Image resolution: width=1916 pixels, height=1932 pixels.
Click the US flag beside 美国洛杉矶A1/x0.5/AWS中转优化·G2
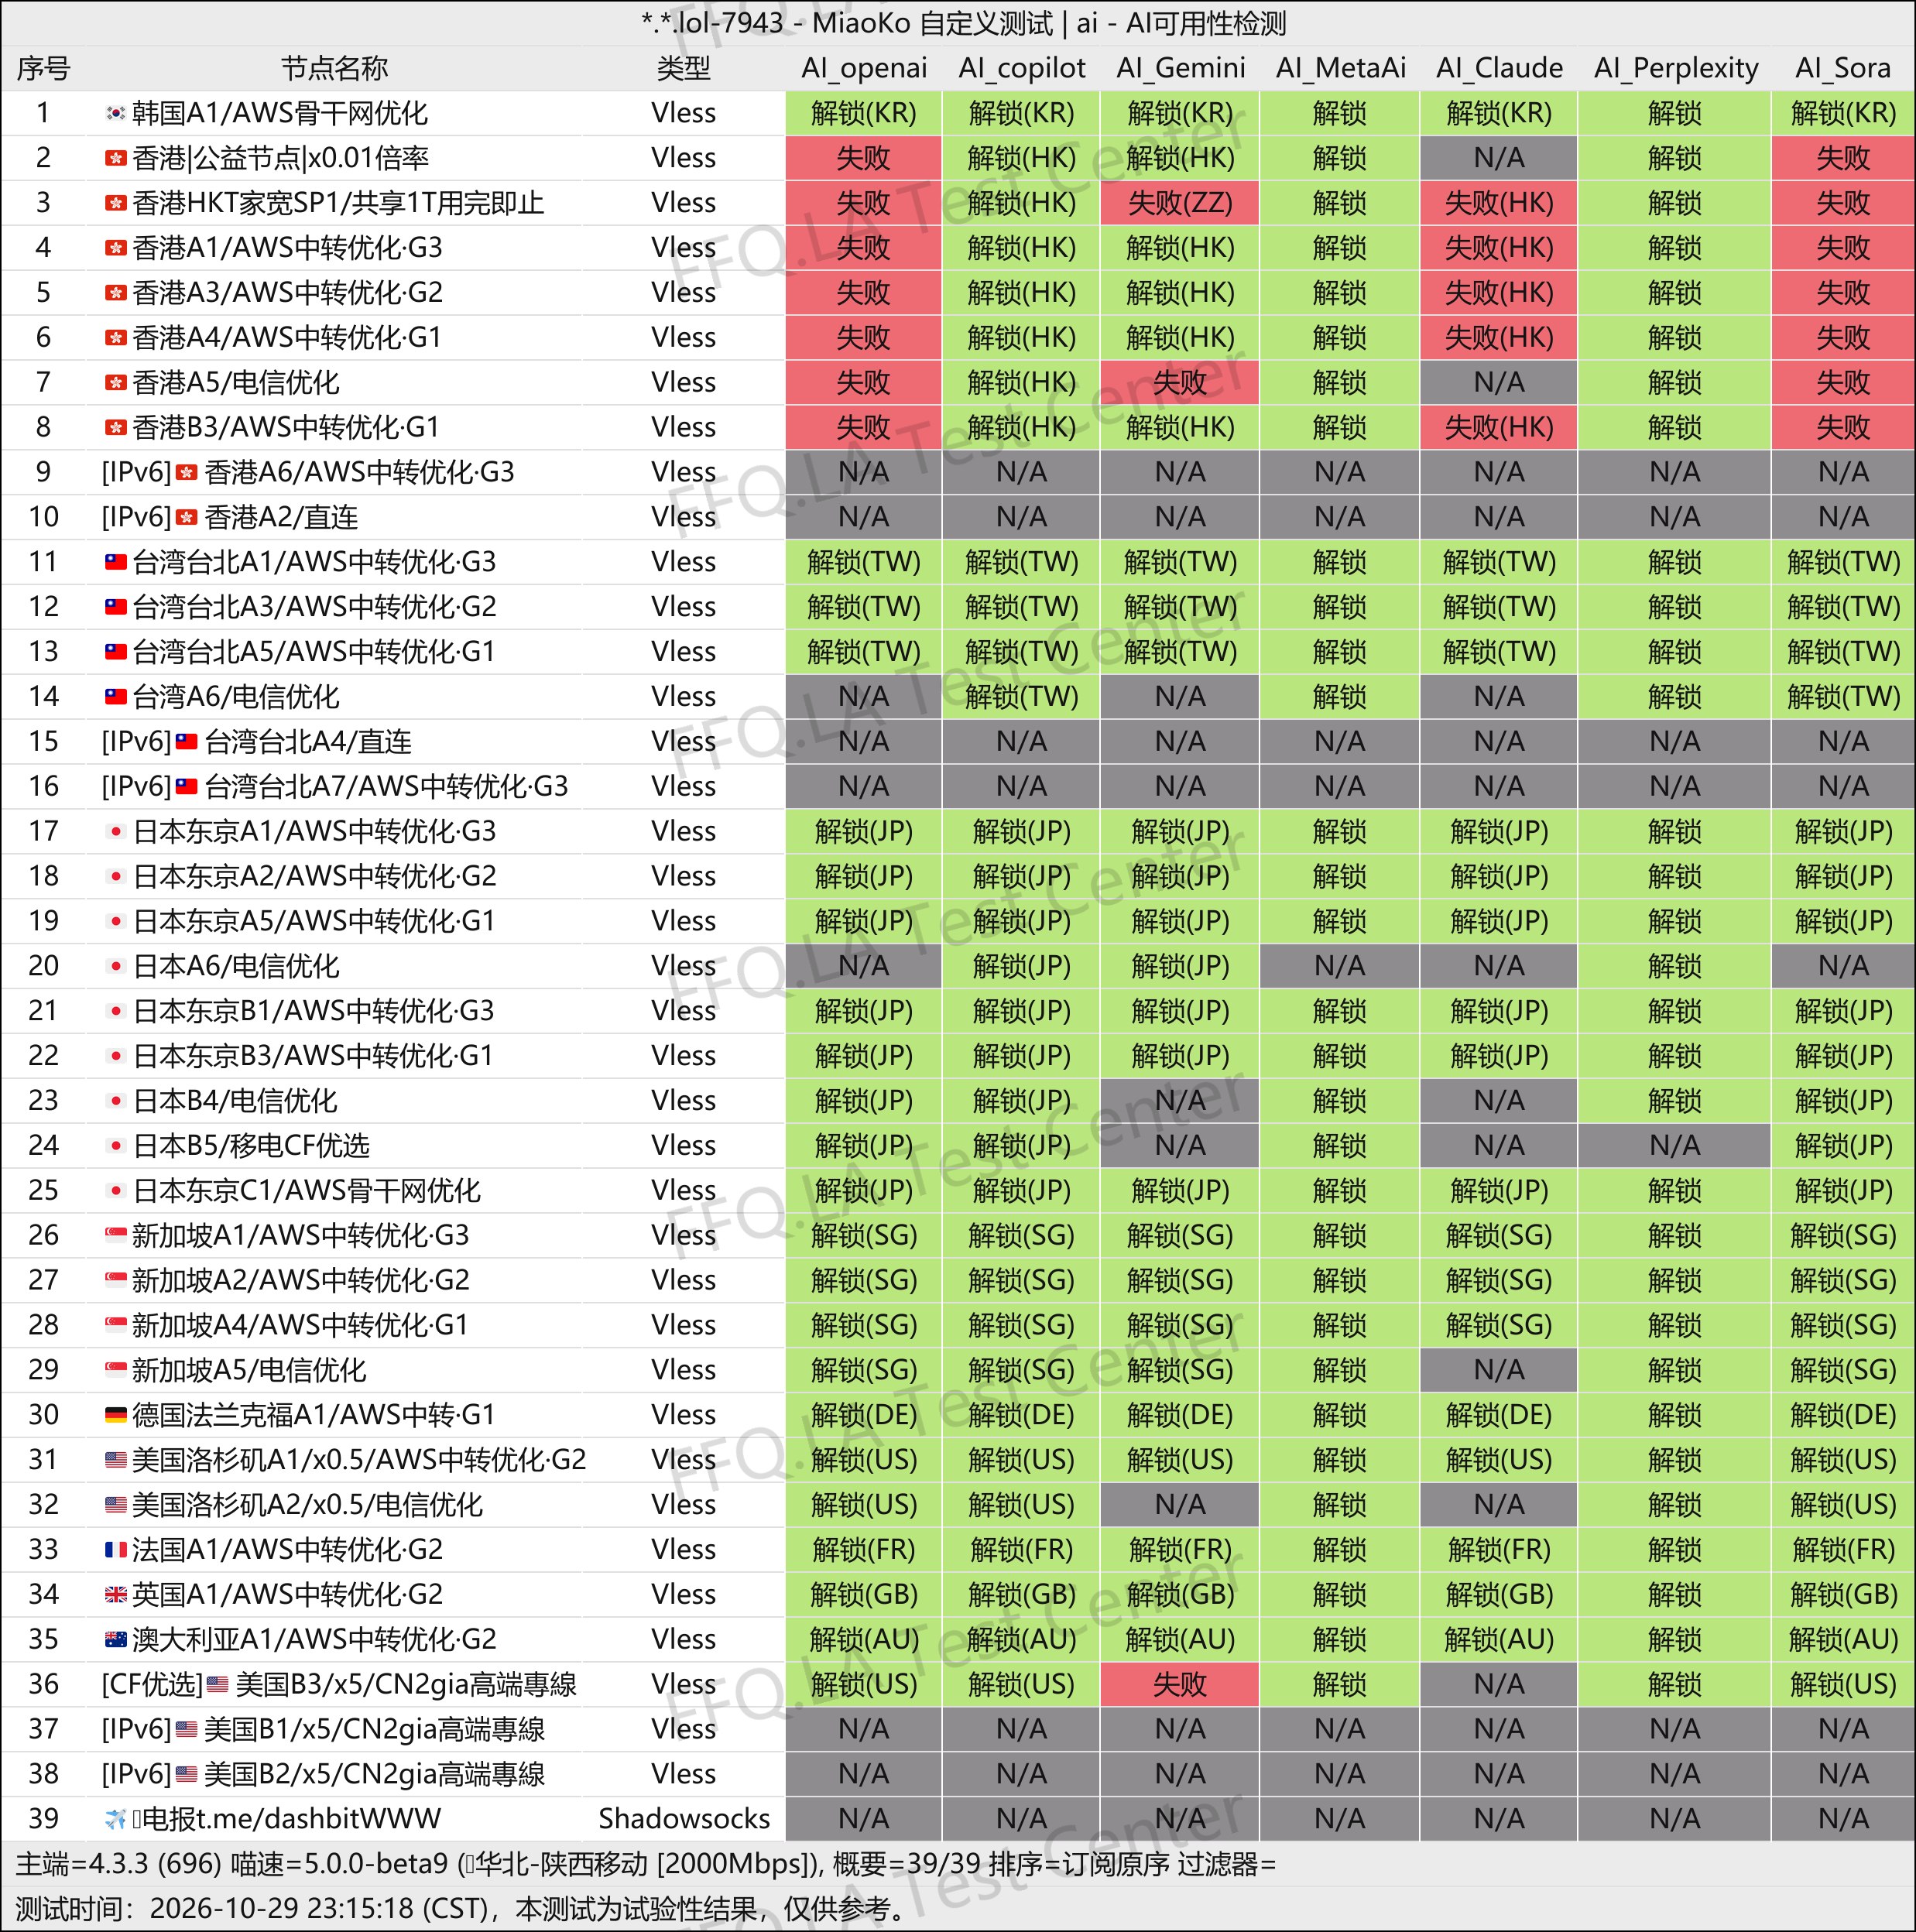(116, 1459)
